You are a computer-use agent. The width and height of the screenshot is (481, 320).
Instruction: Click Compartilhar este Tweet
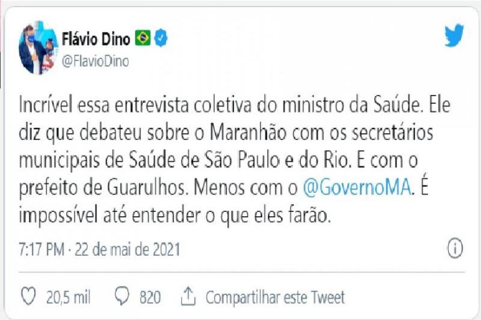(275, 297)
